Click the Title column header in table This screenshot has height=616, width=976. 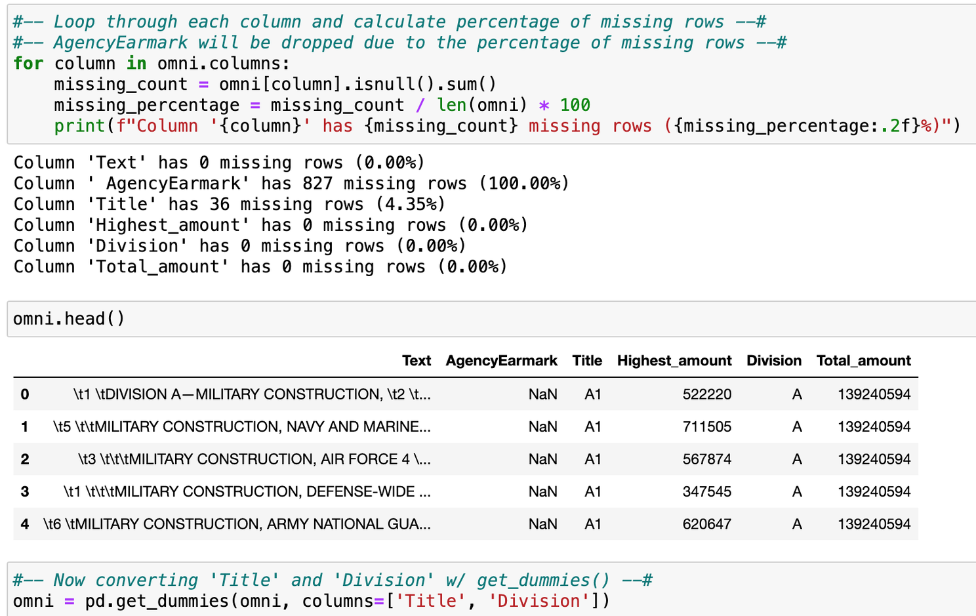(x=586, y=361)
